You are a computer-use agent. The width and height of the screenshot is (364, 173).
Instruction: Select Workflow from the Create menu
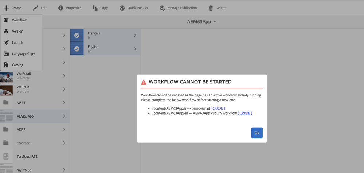click(19, 20)
